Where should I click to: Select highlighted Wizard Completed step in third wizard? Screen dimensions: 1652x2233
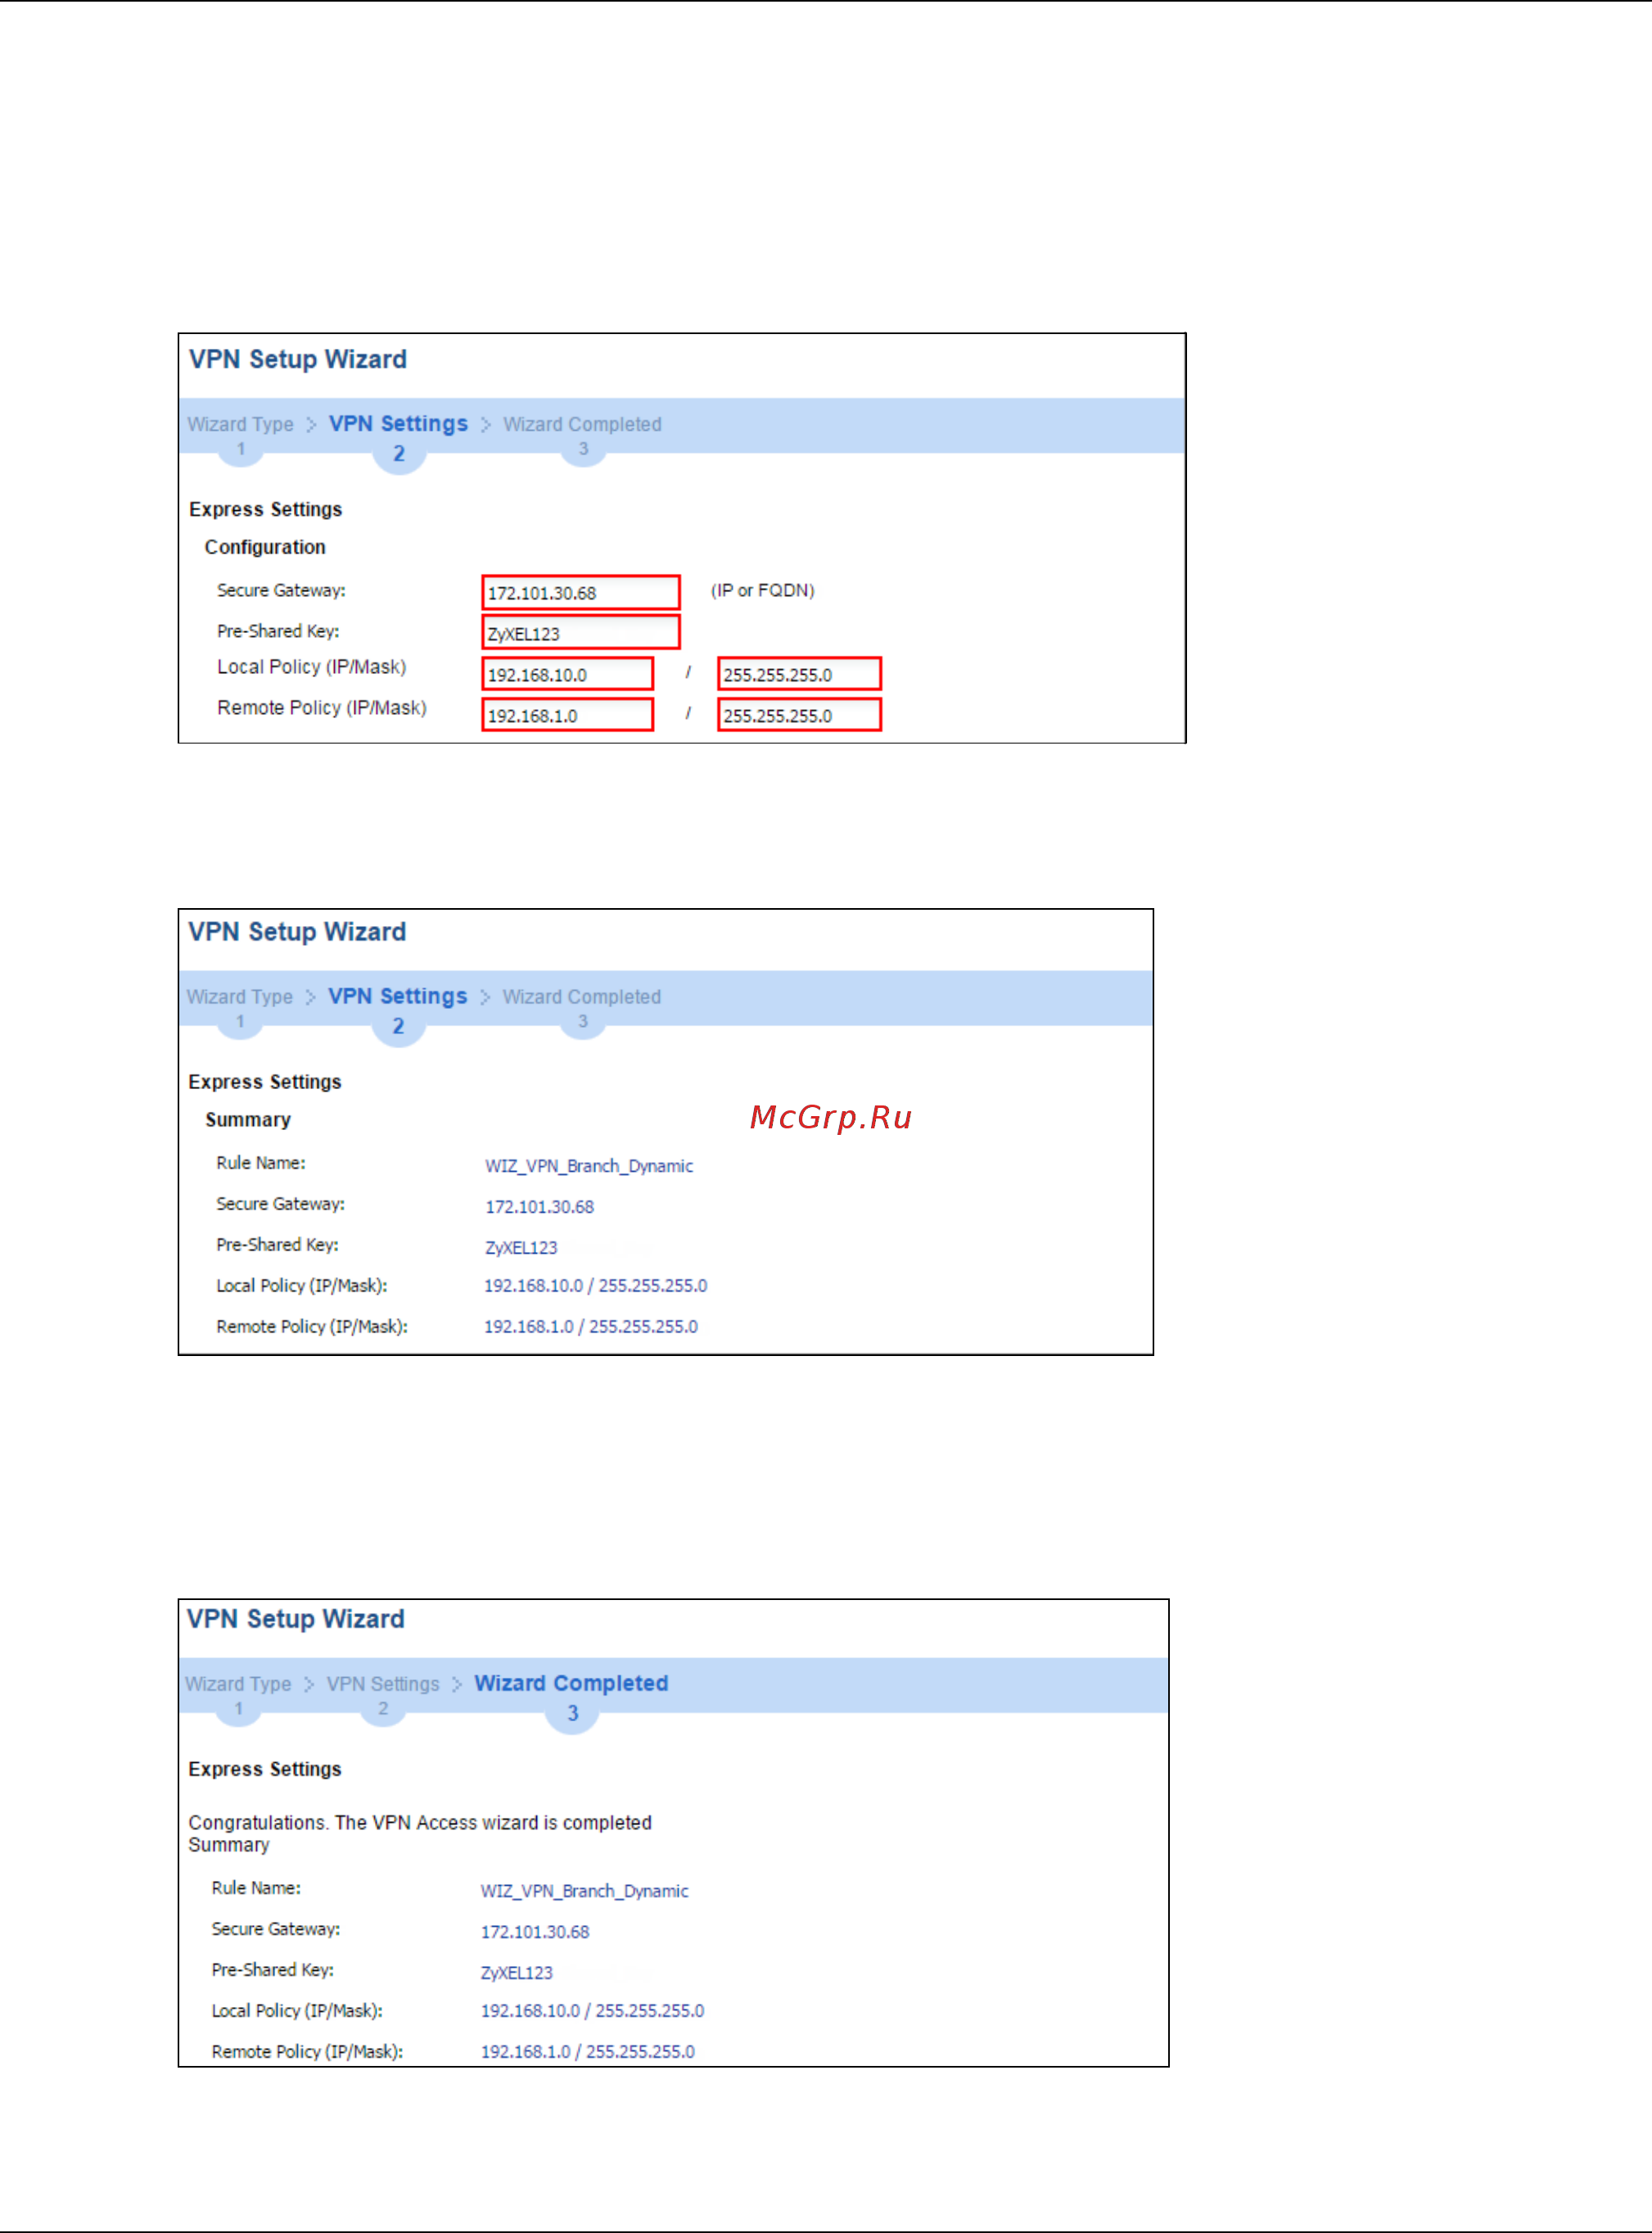571,1683
